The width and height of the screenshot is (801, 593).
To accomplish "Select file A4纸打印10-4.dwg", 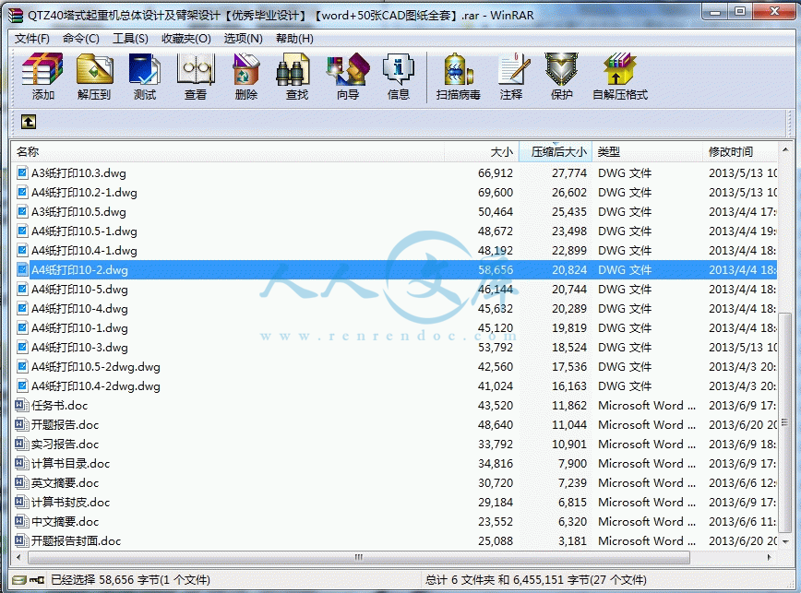I will (79, 309).
